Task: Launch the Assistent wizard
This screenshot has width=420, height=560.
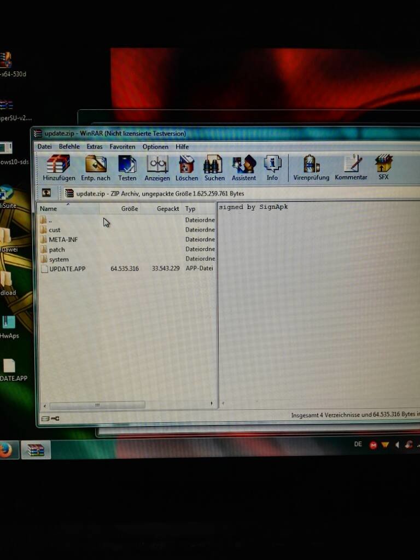Action: click(243, 167)
